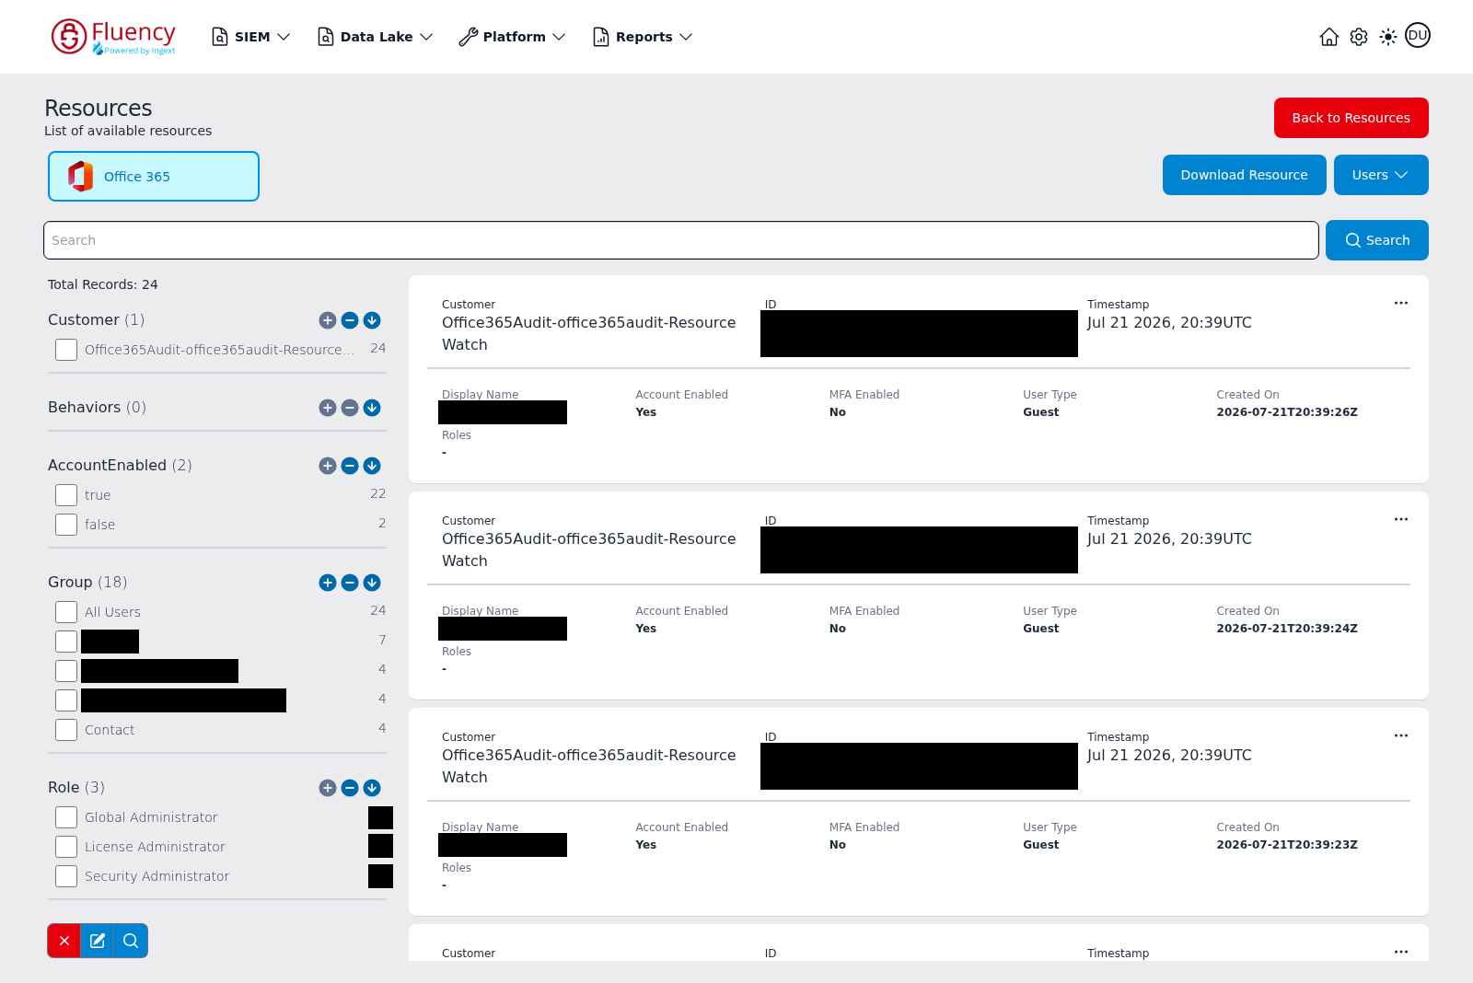Click into the Search input field
This screenshot has width=1473, height=983.
click(681, 240)
